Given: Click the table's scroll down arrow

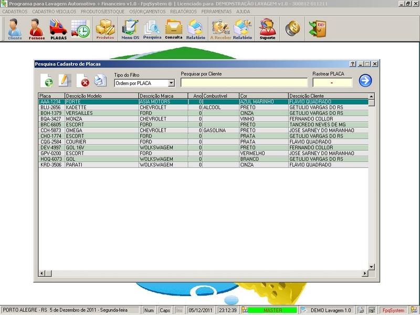Looking at the screenshot, I should coord(371,267).
